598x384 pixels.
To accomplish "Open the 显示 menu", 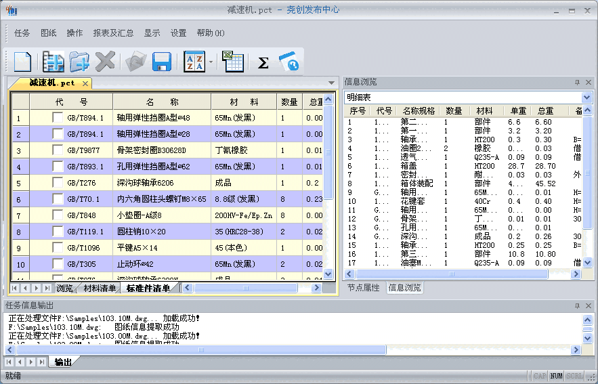I will click(x=152, y=33).
